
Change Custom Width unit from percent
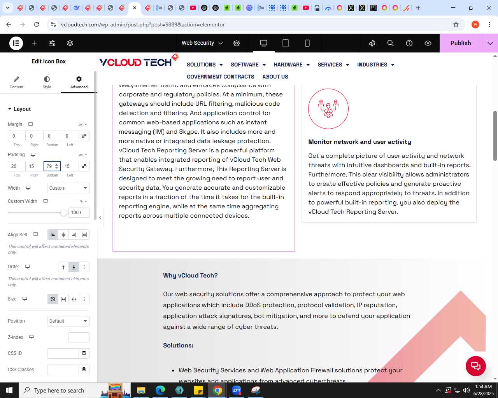tap(83, 201)
